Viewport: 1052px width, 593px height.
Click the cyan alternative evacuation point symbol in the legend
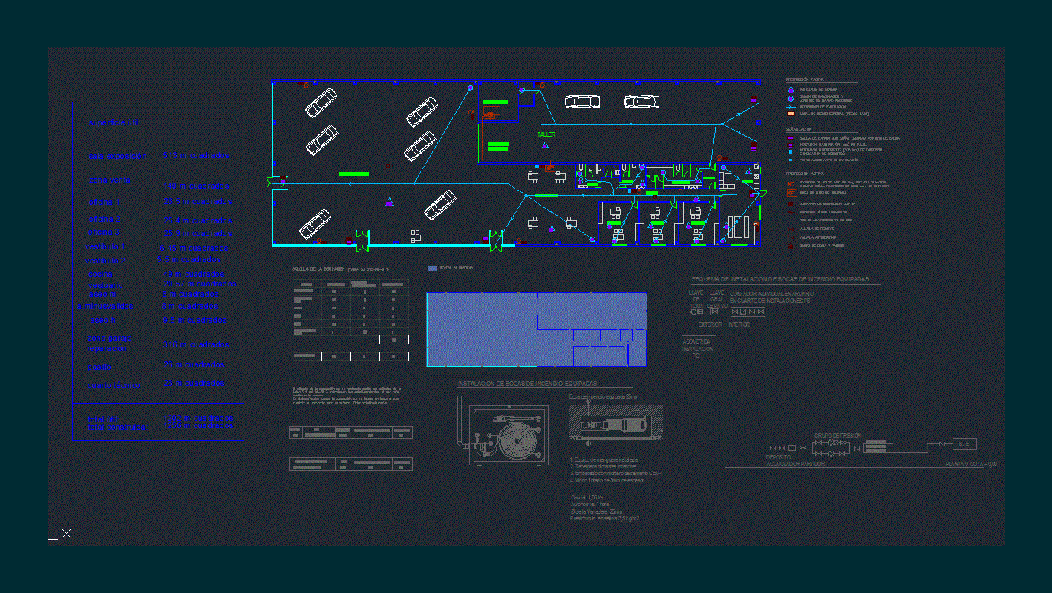pyautogui.click(x=791, y=160)
